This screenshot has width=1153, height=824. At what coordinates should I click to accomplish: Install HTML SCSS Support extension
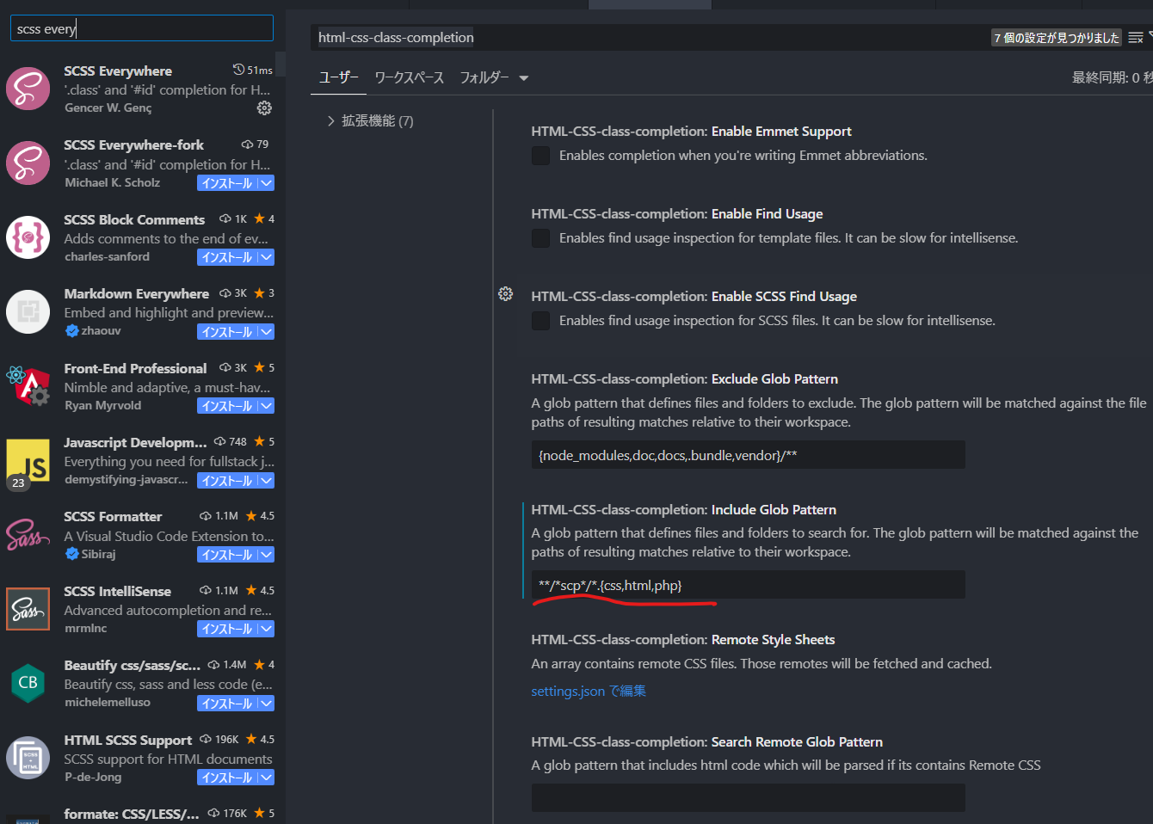pos(227,778)
